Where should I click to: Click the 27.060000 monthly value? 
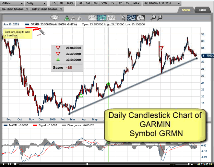74,48
